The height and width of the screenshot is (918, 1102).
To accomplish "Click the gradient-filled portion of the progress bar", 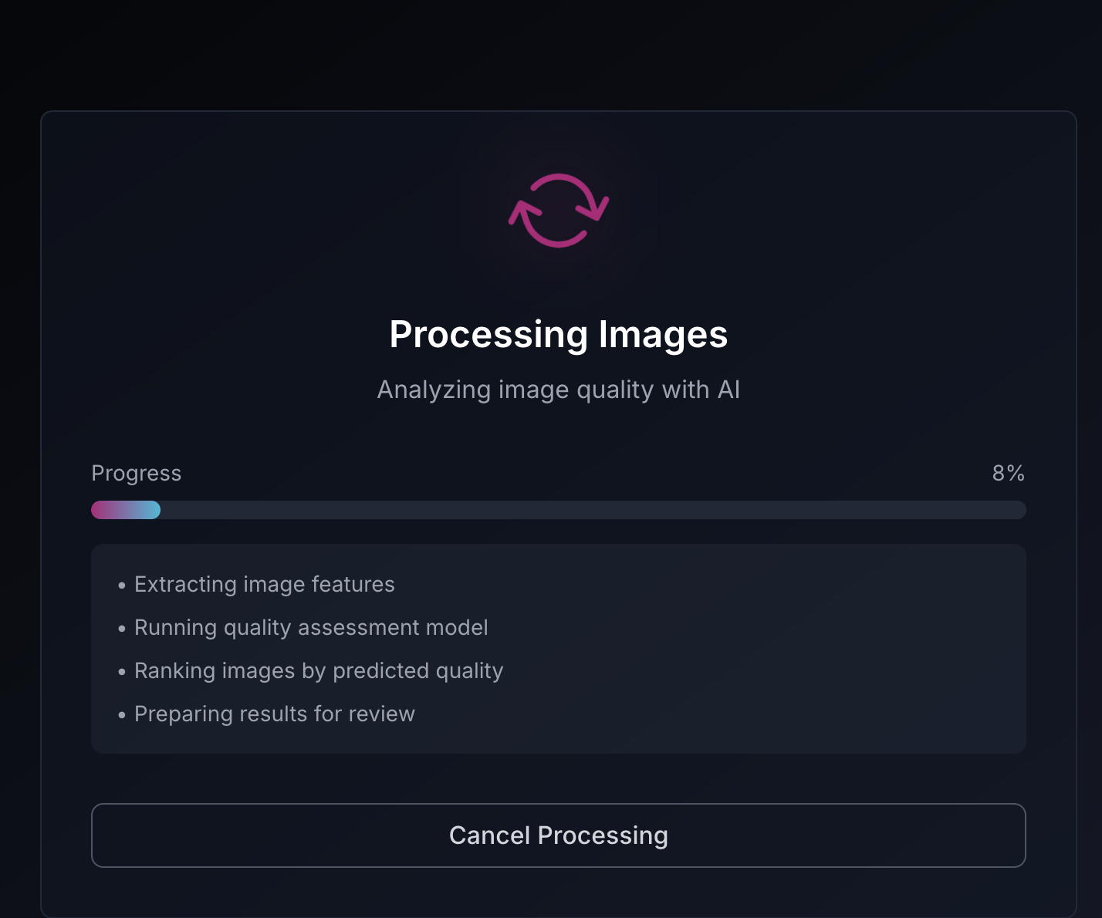I will 123,510.
